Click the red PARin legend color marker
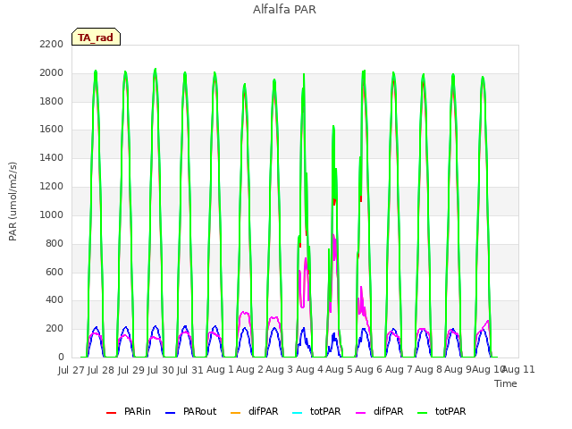 point(111,413)
